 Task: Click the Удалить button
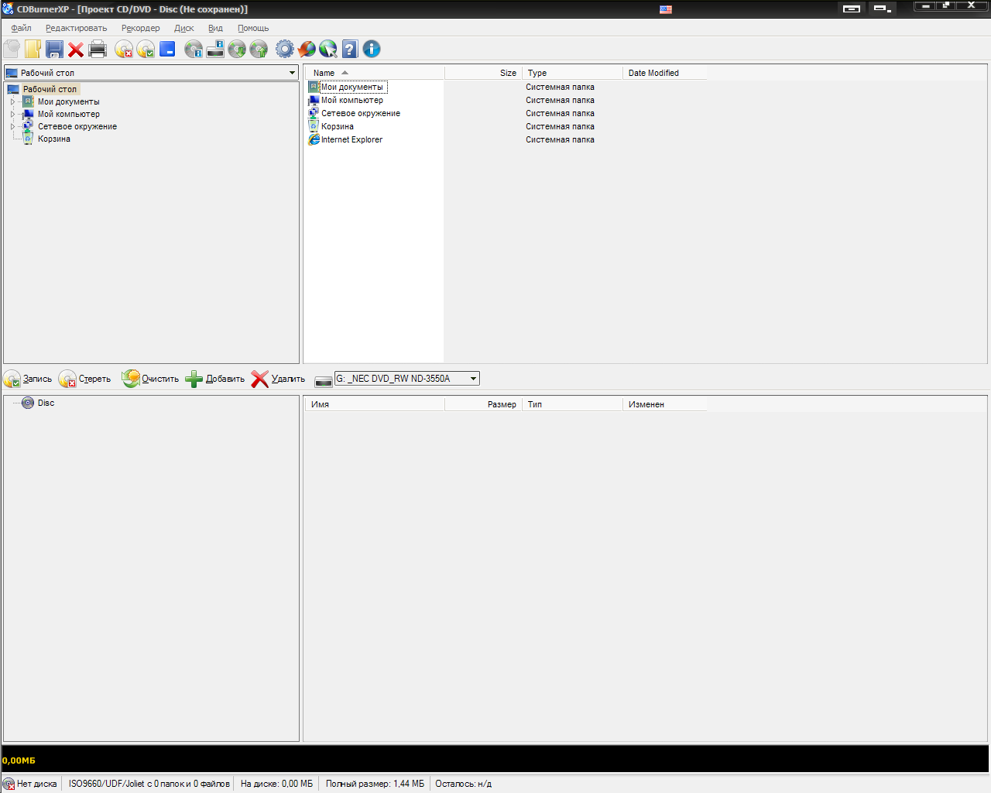tap(278, 379)
